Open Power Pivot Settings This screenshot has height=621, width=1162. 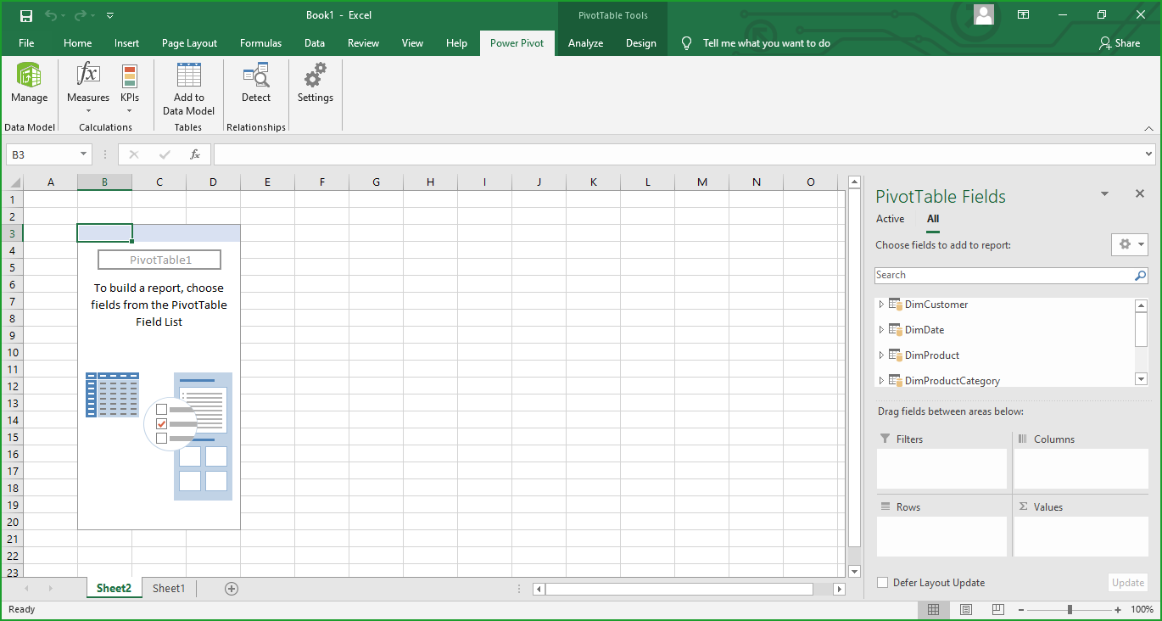coord(316,83)
